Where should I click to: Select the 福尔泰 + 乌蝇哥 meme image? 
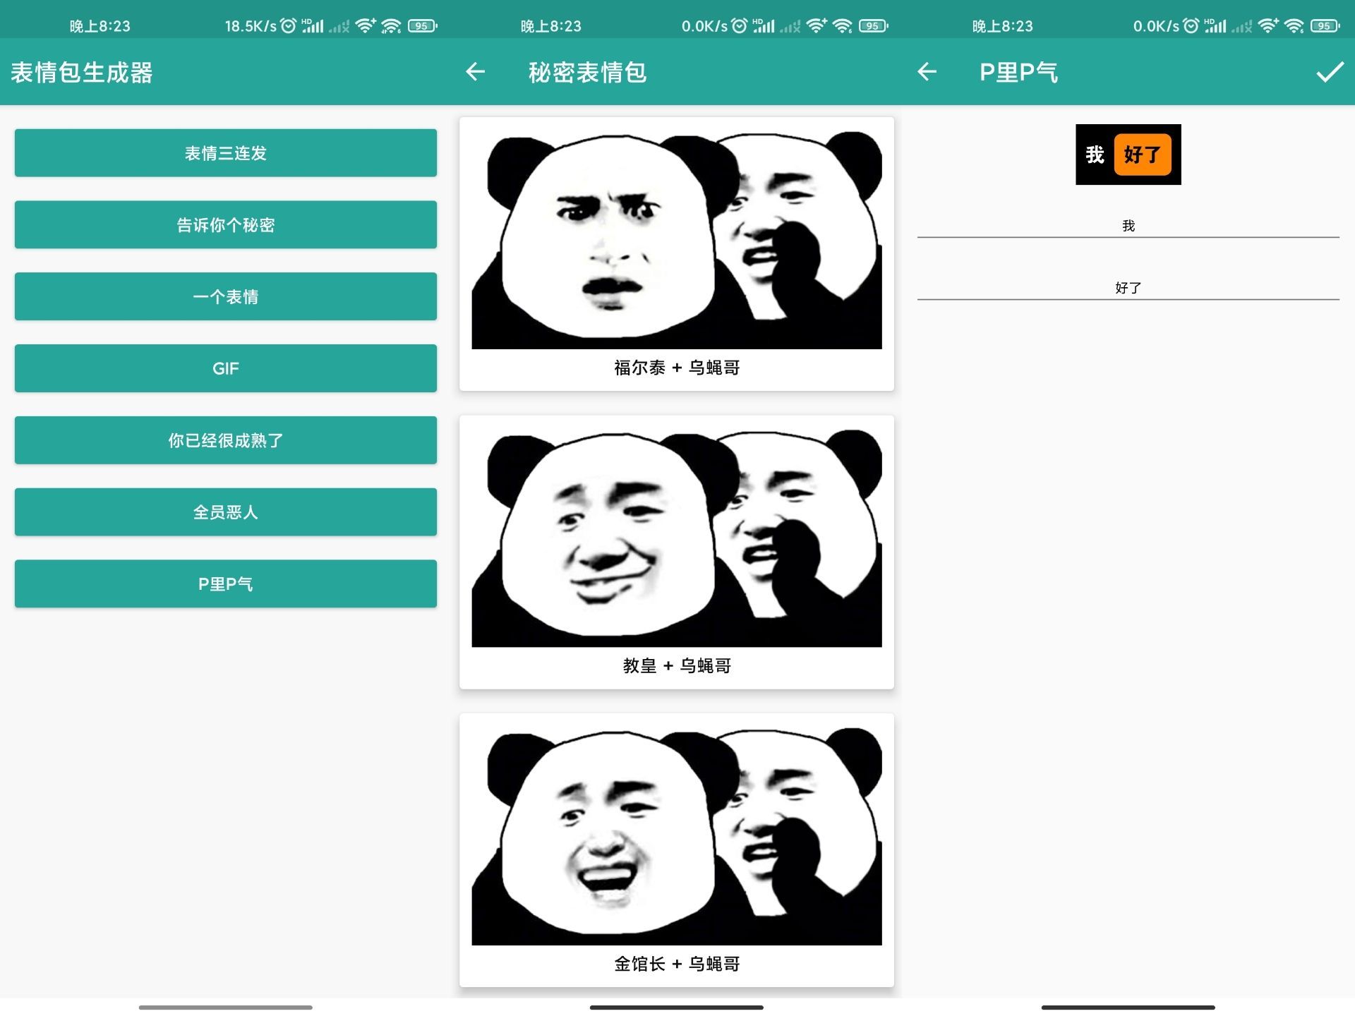tap(677, 239)
